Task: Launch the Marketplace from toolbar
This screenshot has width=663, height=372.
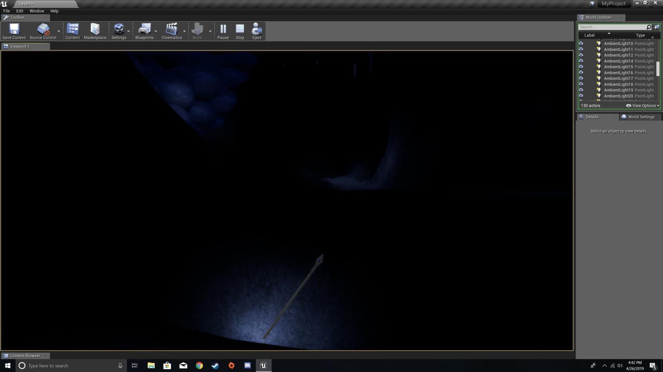Action: coord(95,29)
